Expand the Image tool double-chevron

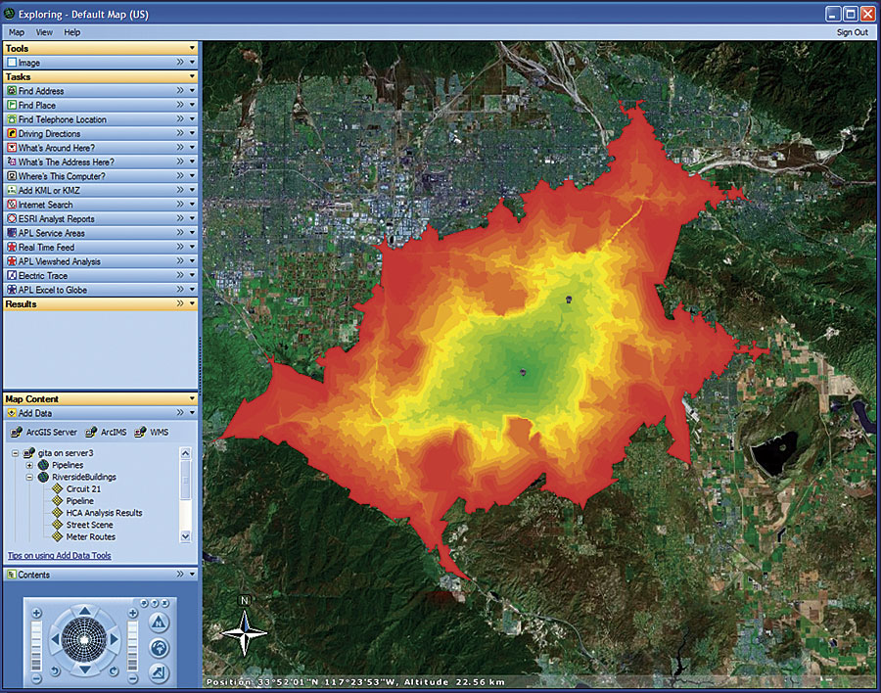(x=180, y=62)
